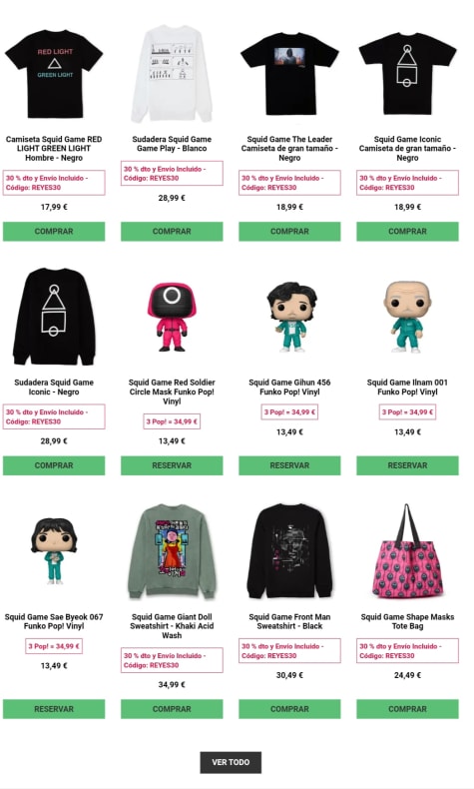Click the Red Soldier Circle Mask Funko image
Viewport: 474px width, 789px height.
(172, 317)
